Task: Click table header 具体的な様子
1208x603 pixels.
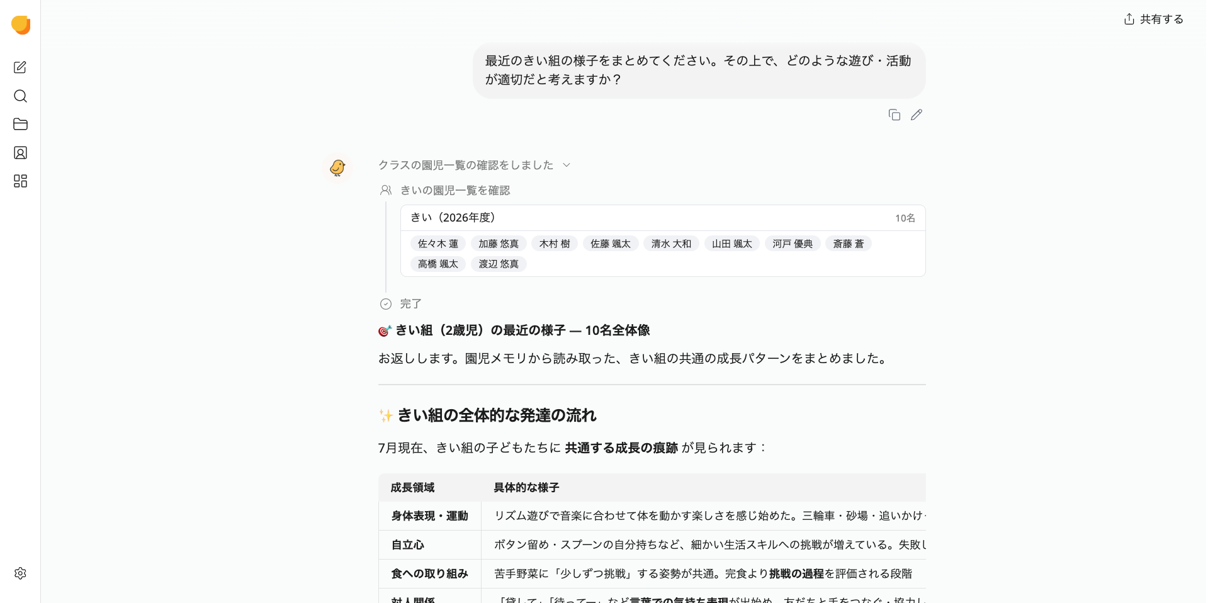Action: click(x=526, y=487)
